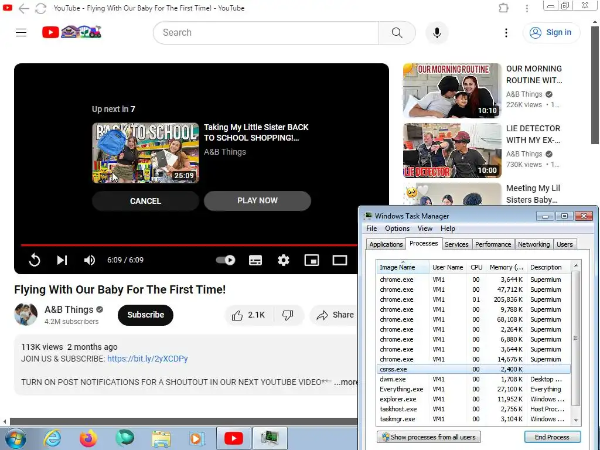
Task: Click End Process button
Action: [x=552, y=437]
